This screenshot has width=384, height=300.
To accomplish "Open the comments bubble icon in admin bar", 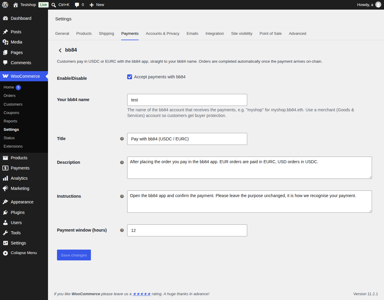I will [77, 5].
